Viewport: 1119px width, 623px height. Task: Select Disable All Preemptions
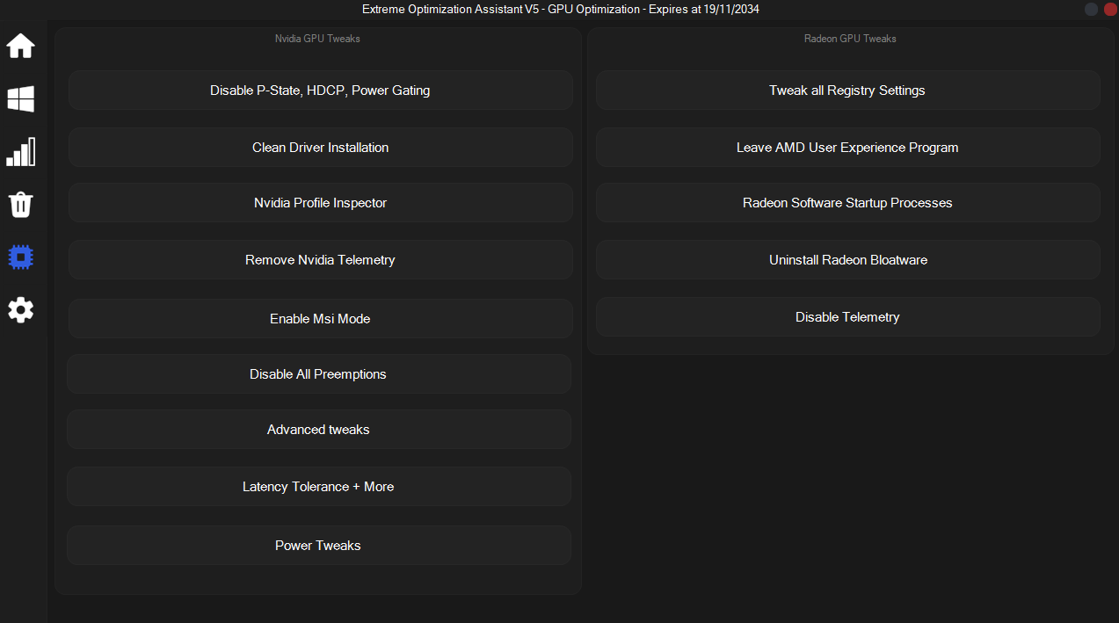(x=318, y=374)
